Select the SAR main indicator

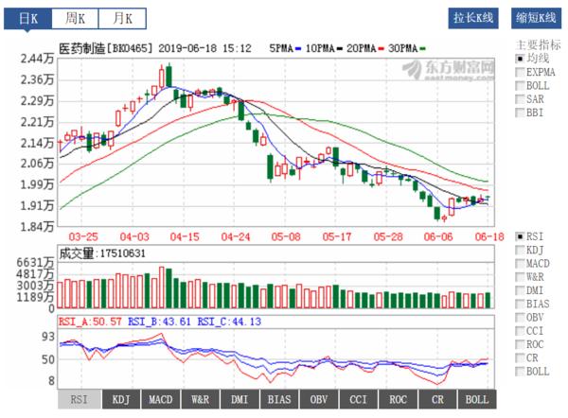pos(520,99)
